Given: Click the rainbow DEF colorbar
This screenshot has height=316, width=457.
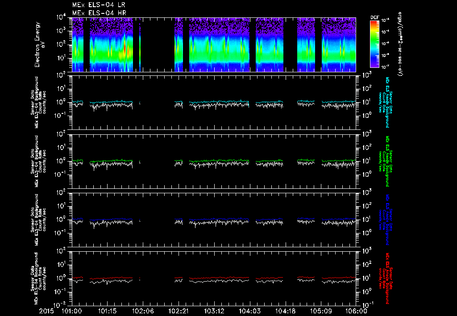Looking at the screenshot, I should (x=374, y=44).
